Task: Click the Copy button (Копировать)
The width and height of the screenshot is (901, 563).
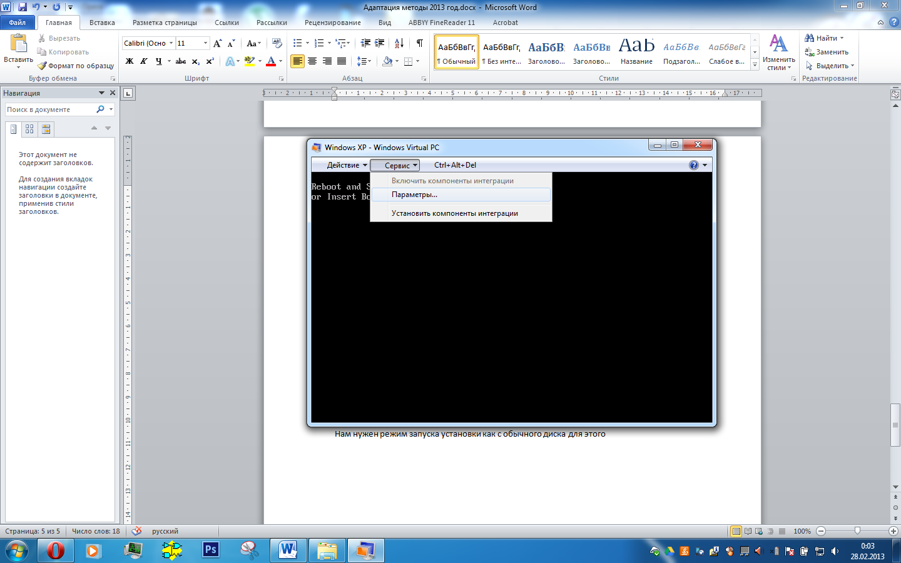Action: coord(63,52)
